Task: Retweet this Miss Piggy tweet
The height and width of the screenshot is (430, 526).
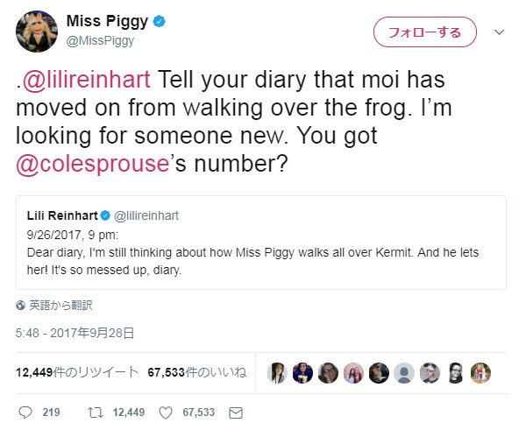Action: 96,412
